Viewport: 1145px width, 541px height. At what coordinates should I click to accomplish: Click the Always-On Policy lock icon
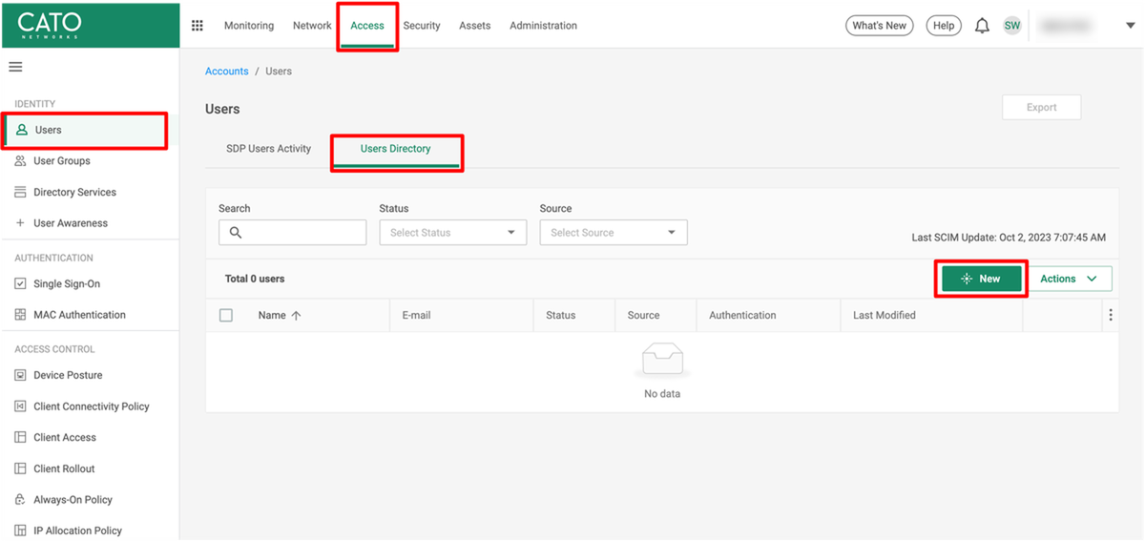click(20, 499)
